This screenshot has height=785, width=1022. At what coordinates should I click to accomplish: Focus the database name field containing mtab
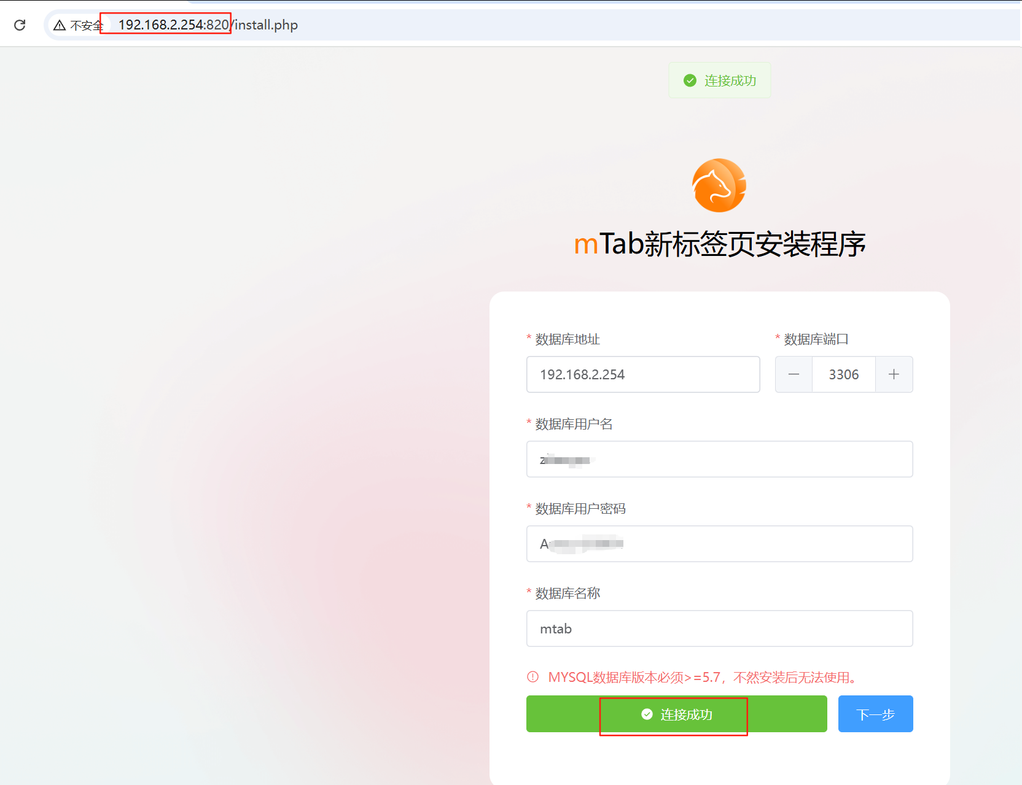coord(719,628)
